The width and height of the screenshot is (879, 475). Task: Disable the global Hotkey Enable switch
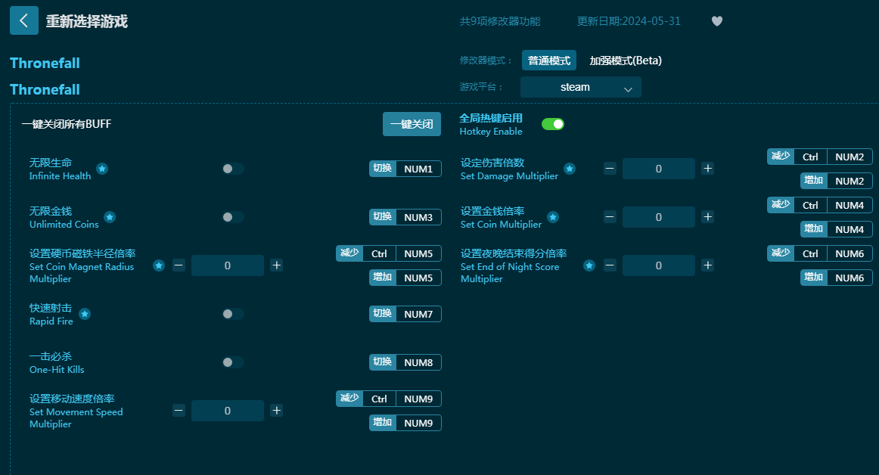(553, 124)
